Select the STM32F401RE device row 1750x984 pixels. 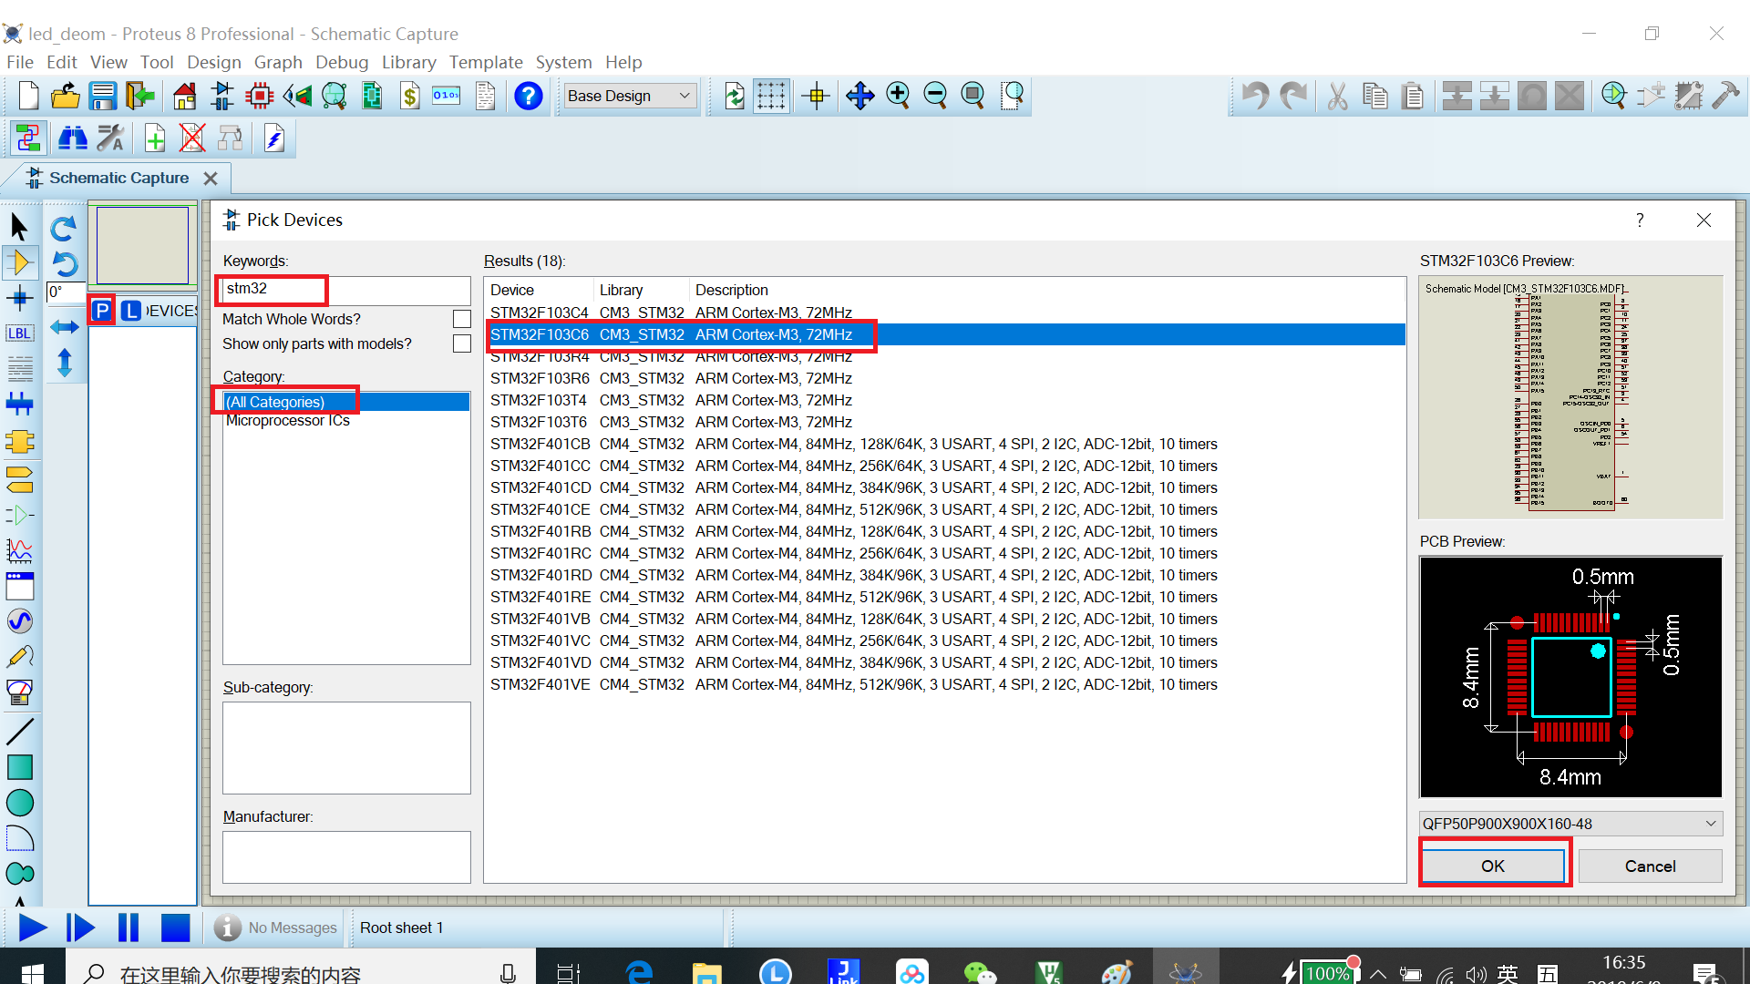pos(540,597)
